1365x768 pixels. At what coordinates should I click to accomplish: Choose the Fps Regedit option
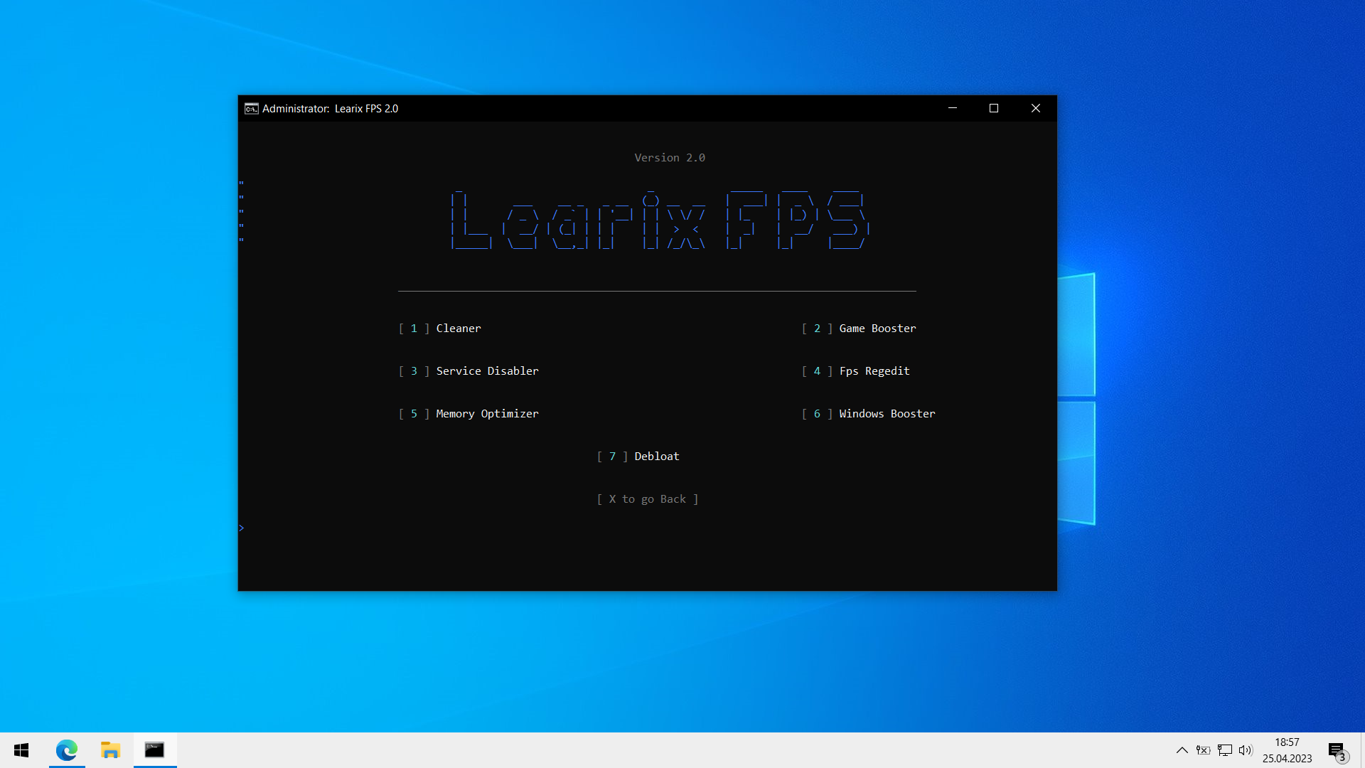[874, 371]
